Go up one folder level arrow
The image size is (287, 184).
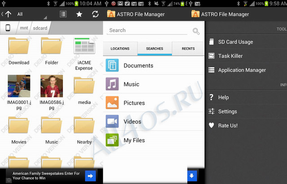(8, 14)
